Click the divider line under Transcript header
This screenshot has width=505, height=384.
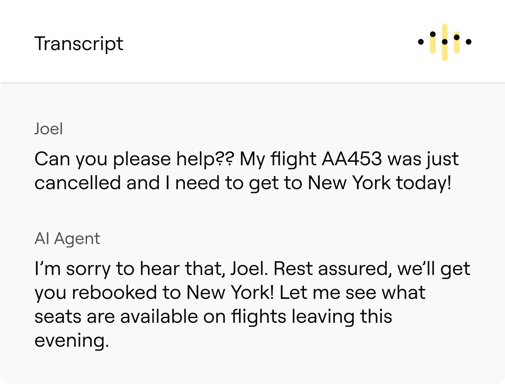(252, 83)
